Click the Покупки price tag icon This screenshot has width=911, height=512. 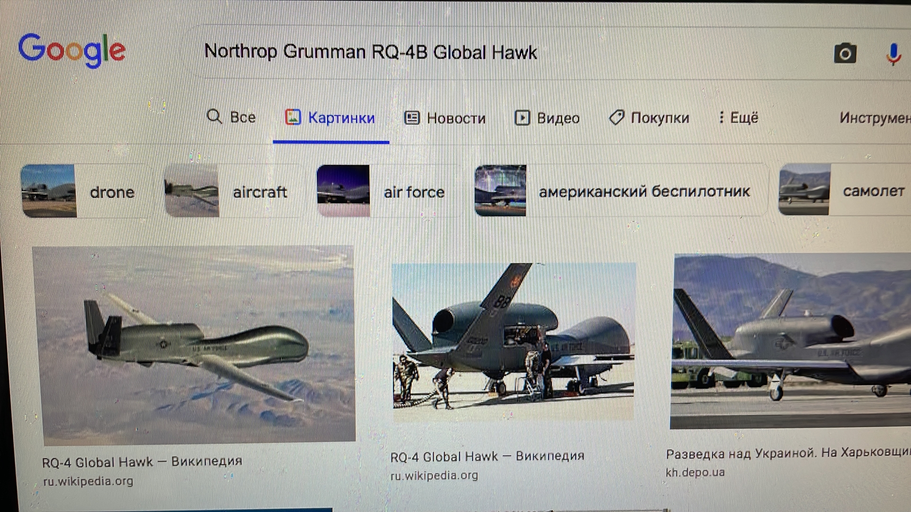coord(617,118)
